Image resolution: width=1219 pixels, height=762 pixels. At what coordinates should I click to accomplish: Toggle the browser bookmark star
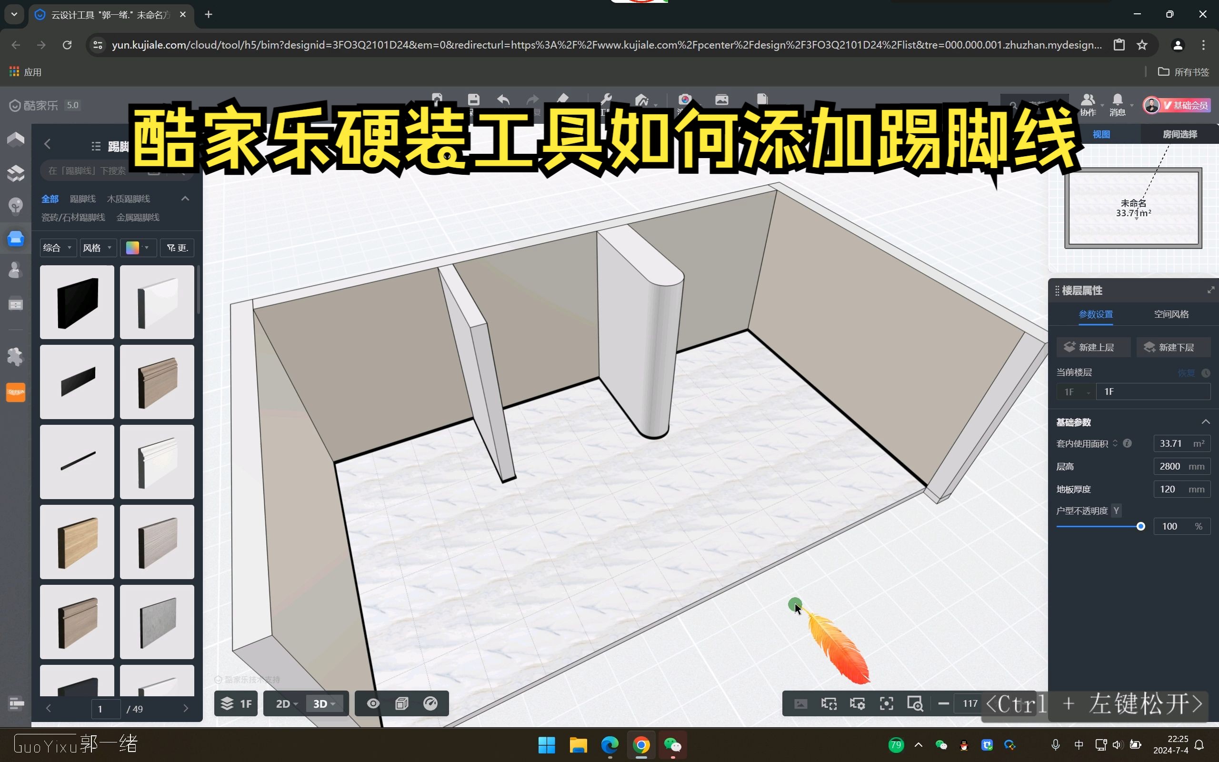[1142, 45]
